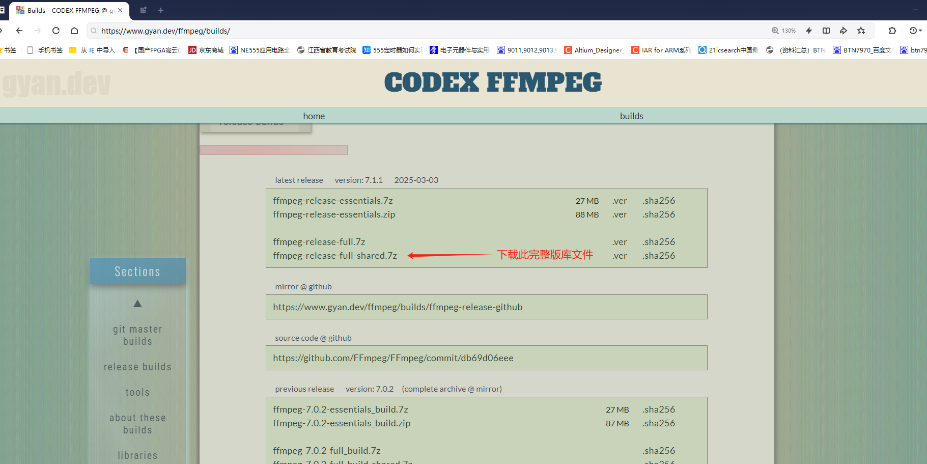Open 555定时器 bookmark
This screenshot has width=927, height=464.
[x=392, y=50]
